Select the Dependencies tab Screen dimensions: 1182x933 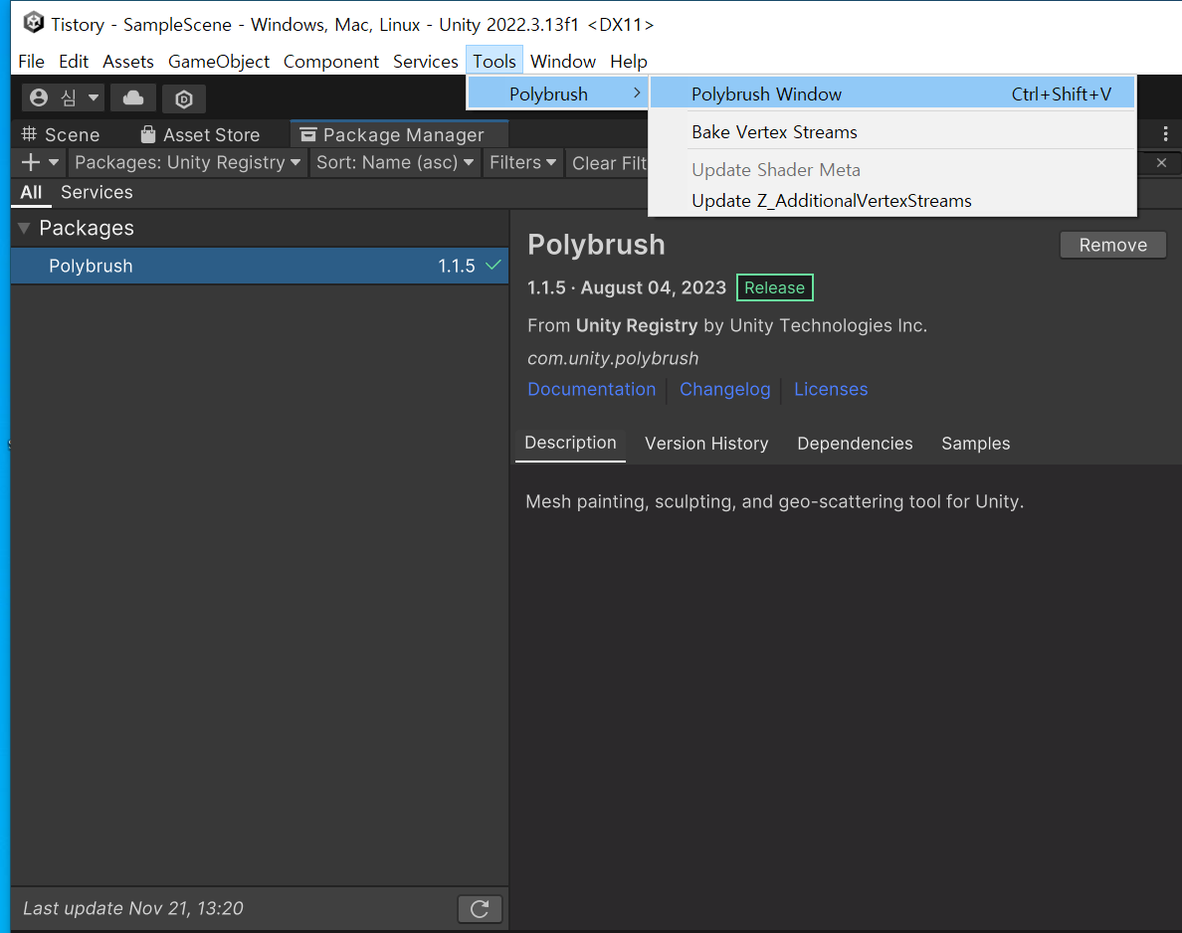(855, 444)
